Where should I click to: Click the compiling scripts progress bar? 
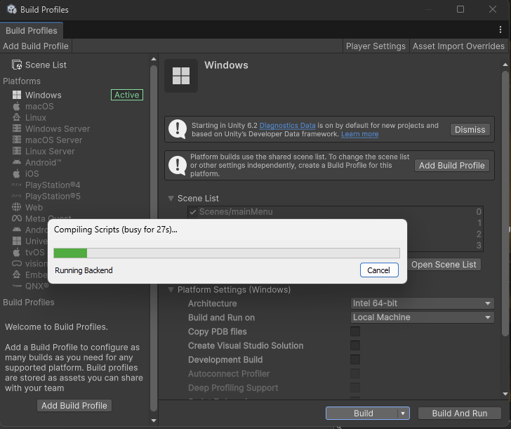(x=227, y=253)
